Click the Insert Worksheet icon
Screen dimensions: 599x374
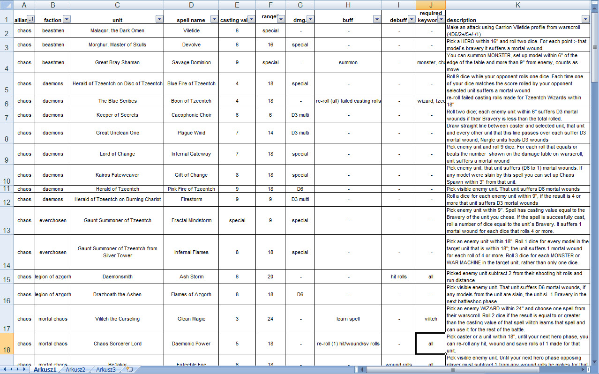[x=129, y=370]
